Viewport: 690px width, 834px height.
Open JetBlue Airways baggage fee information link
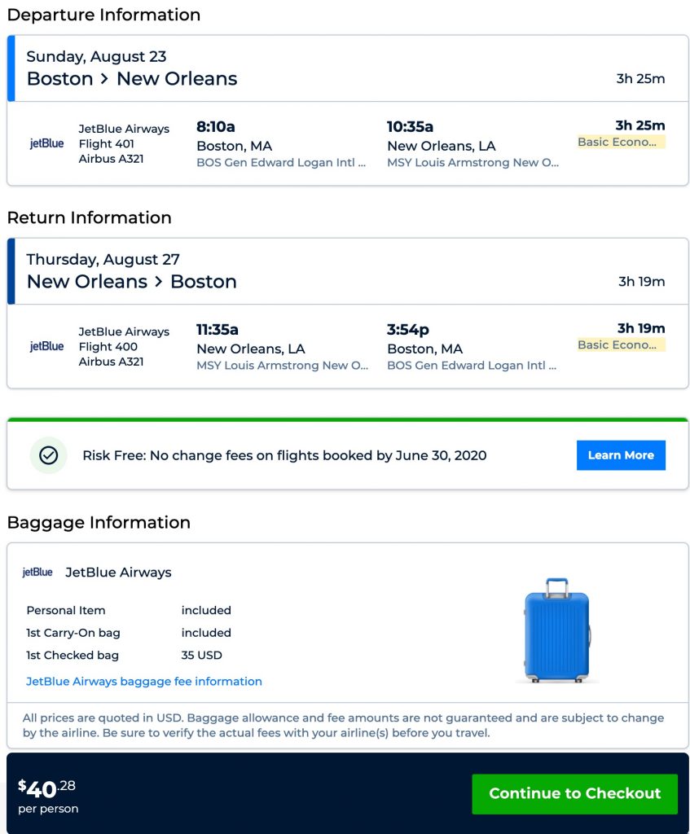point(144,681)
